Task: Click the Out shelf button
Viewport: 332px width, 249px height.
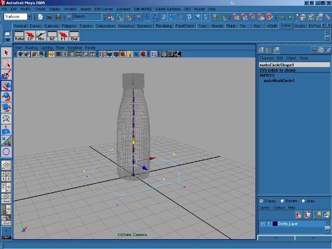Action: [x=74, y=35]
